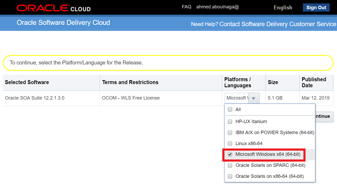Select the English language option

283,8
